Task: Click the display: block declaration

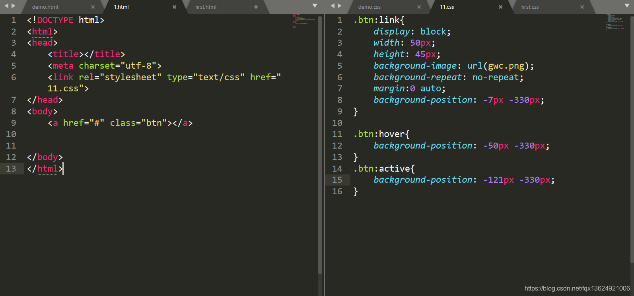Action: pos(412,31)
